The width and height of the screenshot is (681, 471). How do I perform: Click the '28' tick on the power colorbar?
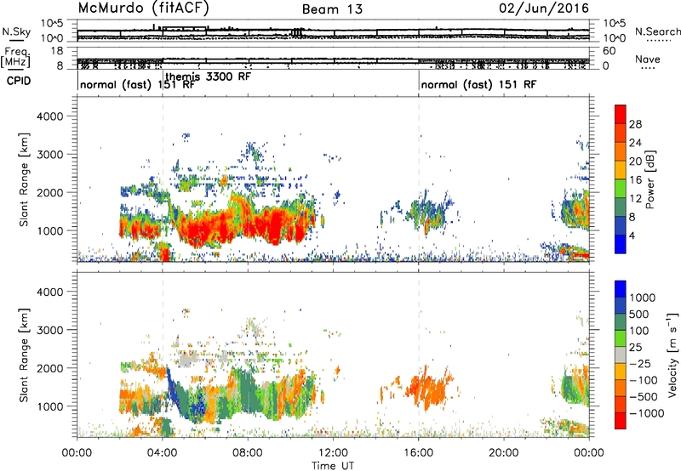click(635, 124)
